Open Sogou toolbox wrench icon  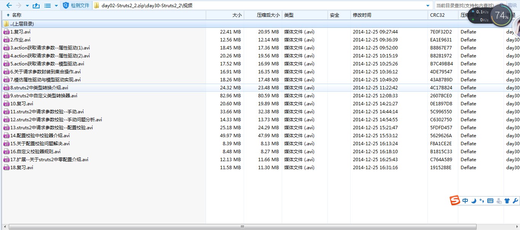515,201
